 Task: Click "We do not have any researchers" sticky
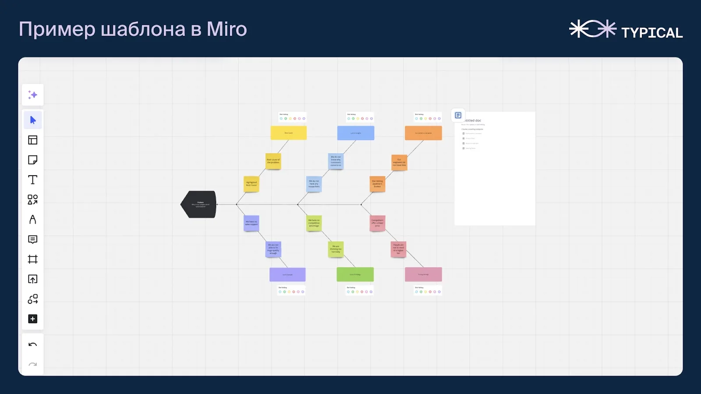314,184
